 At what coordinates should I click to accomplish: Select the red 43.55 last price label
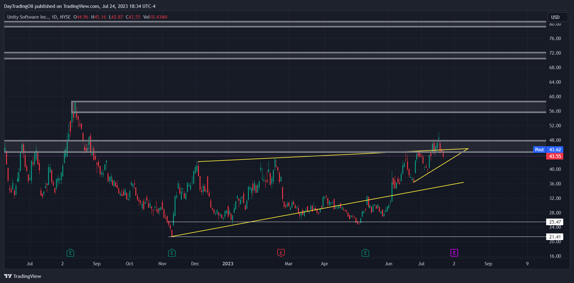click(x=555, y=156)
